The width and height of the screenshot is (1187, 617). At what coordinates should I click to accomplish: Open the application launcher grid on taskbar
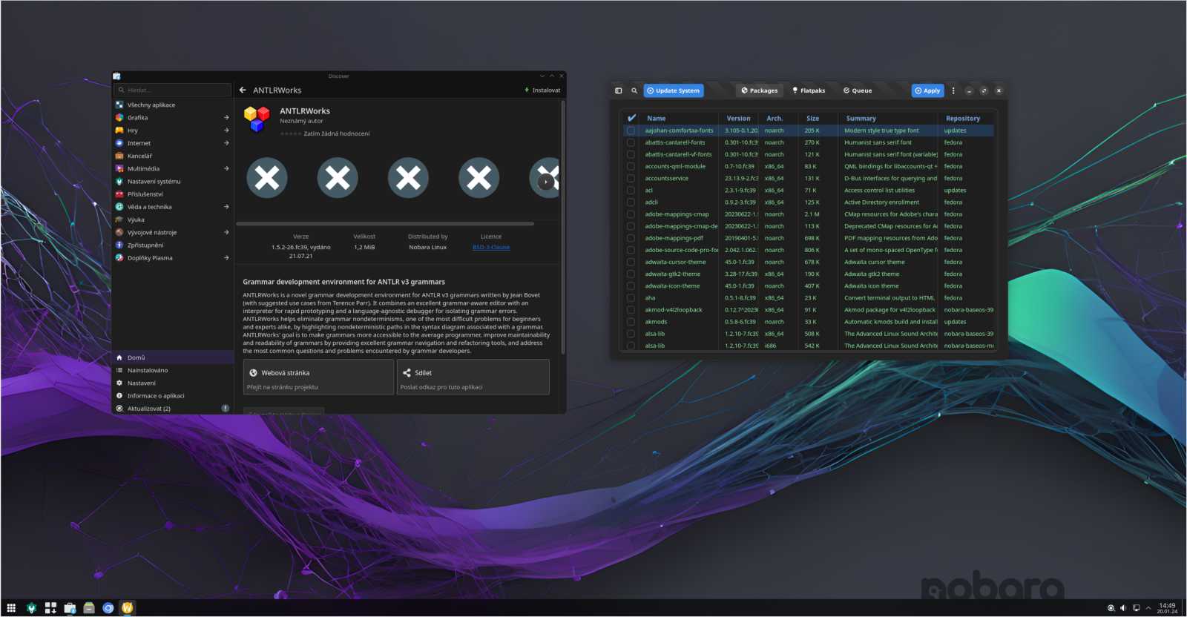pos(11,608)
